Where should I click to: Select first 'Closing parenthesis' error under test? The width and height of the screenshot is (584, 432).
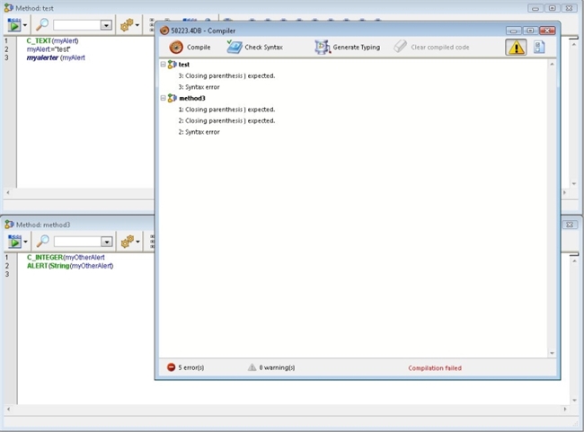click(x=226, y=76)
